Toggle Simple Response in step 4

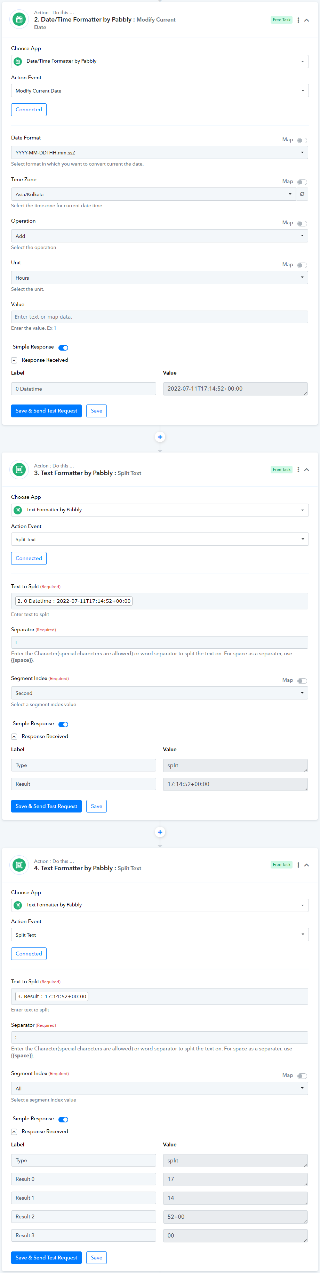click(x=63, y=1119)
